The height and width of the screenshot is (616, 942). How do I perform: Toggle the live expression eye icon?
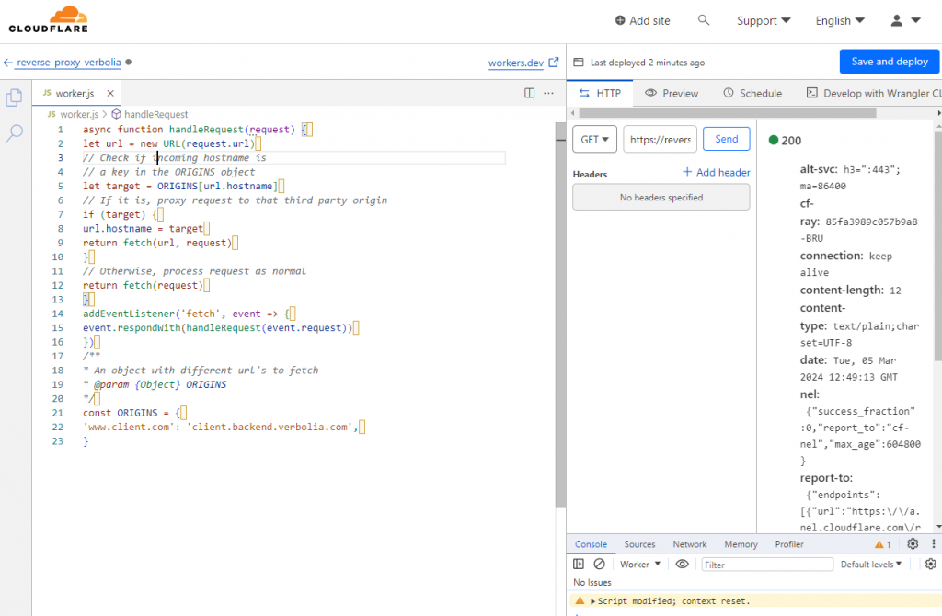(682, 564)
